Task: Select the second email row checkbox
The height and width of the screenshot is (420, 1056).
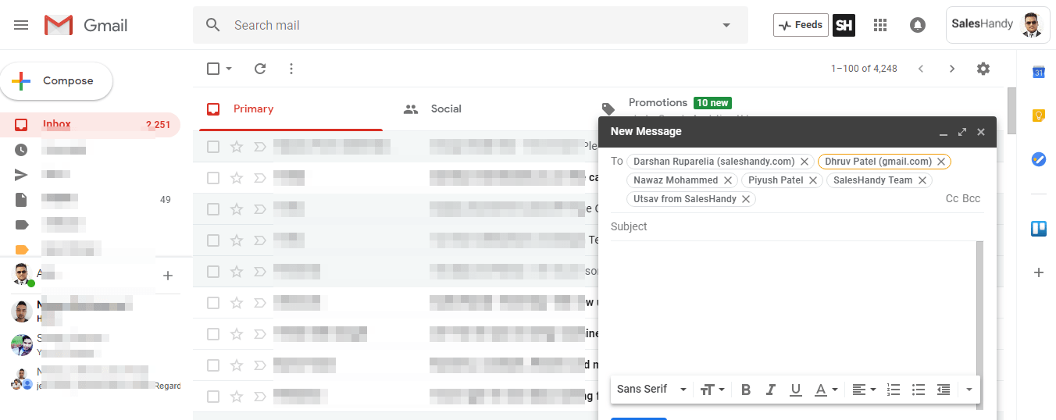Action: click(x=213, y=178)
